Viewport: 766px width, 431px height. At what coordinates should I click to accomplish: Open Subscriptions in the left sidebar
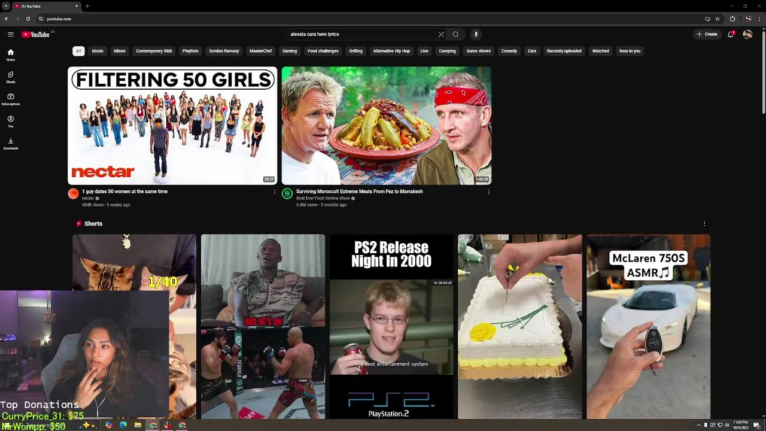[11, 99]
